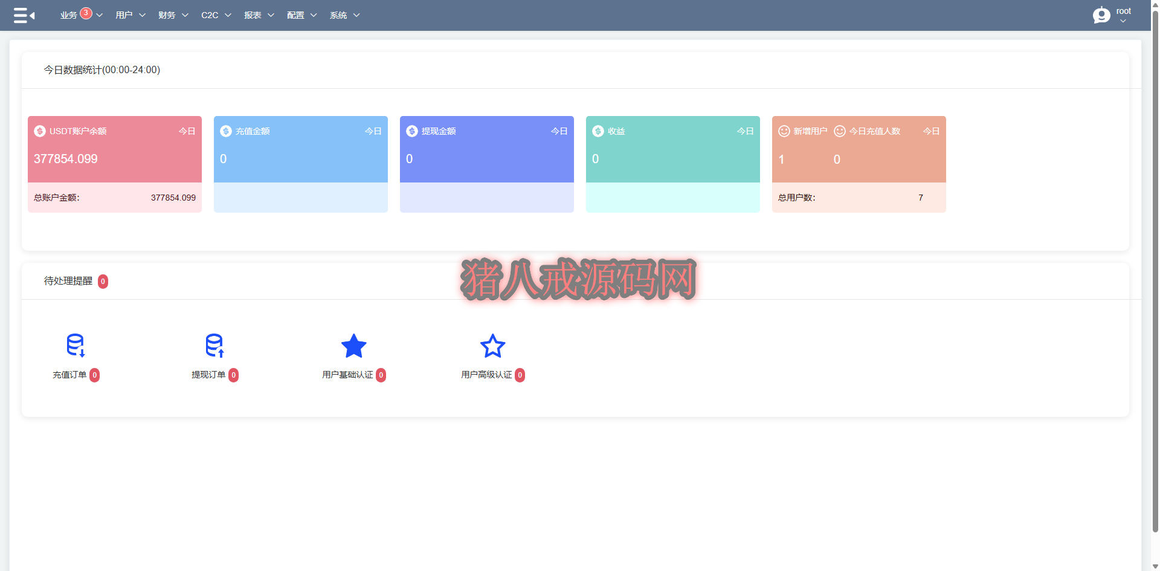Expand the 报表 menu chevron
The width and height of the screenshot is (1160, 571).
click(x=271, y=15)
